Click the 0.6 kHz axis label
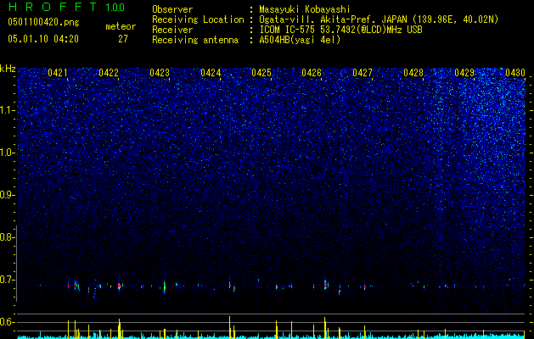 coord(6,322)
